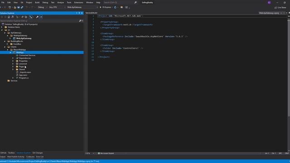Select the wwwroot folder
Image resolution: width=290 pixels, height=163 pixels.
click(23, 64)
